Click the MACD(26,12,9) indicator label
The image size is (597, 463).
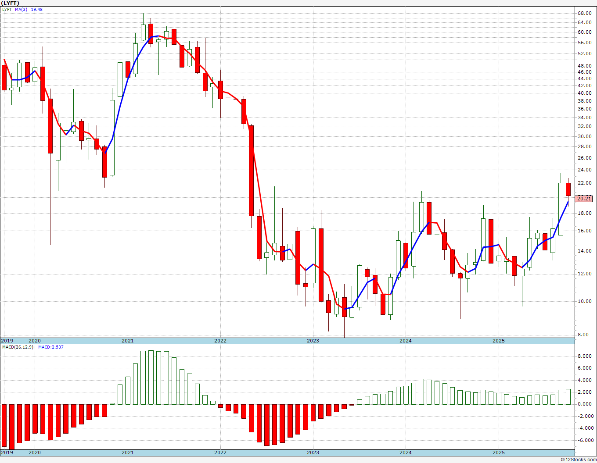click(18, 347)
